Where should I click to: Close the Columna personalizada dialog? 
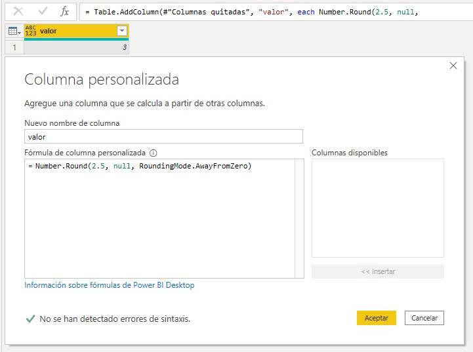click(x=453, y=66)
